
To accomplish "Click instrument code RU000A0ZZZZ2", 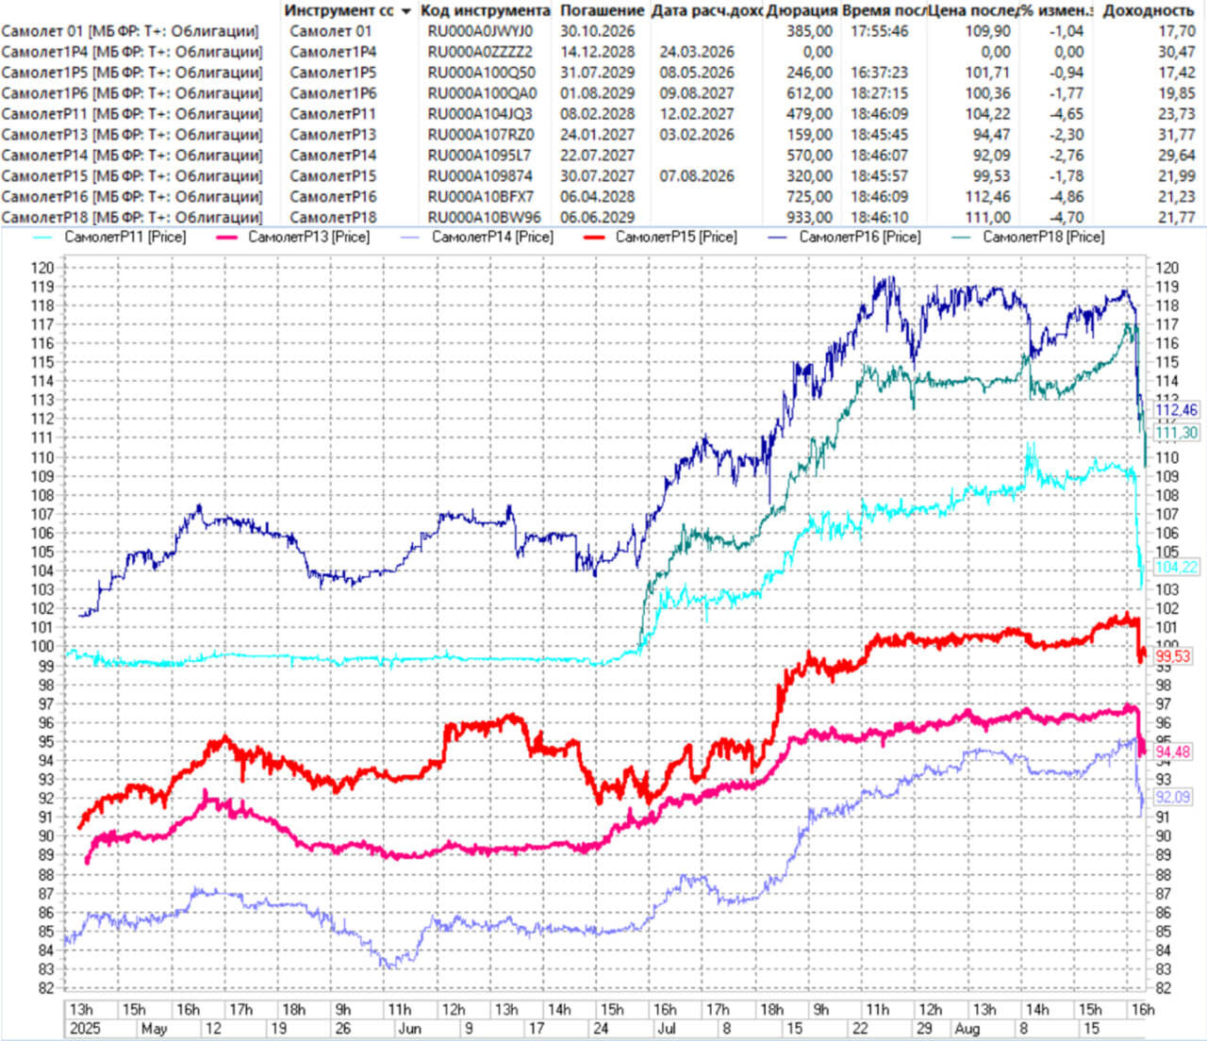I will [x=480, y=52].
